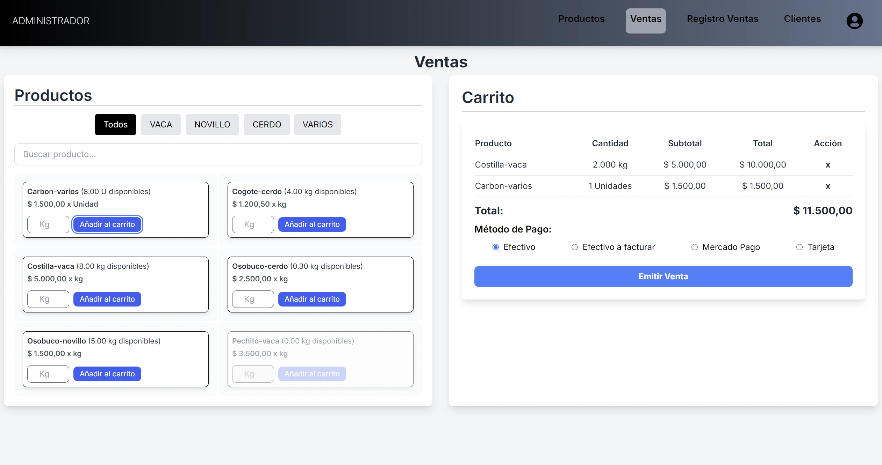
Task: Click the Emitir Venta button
Action: coord(663,276)
